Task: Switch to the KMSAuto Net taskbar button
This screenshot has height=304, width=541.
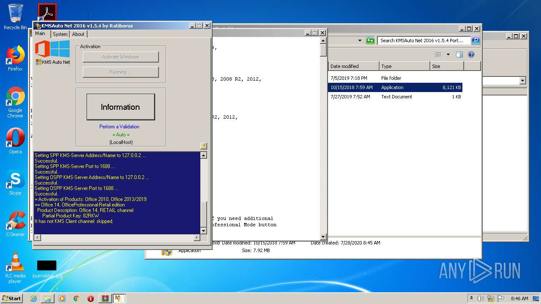Action: pyautogui.click(x=119, y=299)
